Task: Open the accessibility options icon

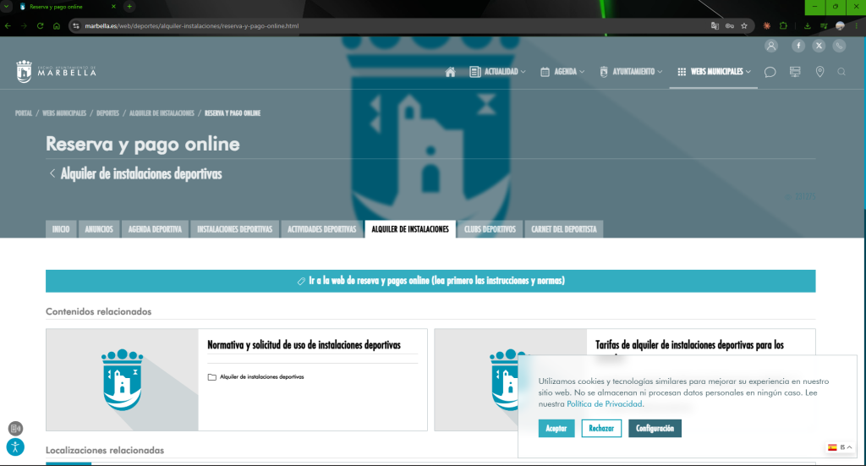Action: click(x=15, y=447)
